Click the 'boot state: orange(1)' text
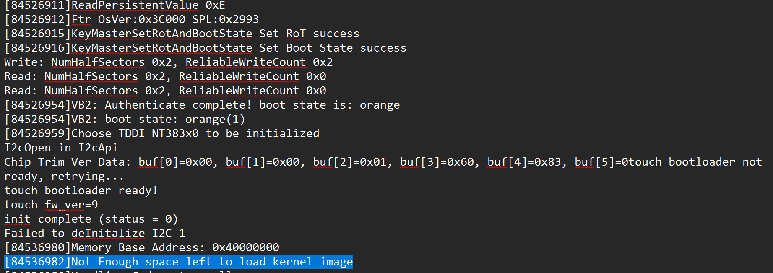Screen dimensions: 773x273 tap(175, 120)
